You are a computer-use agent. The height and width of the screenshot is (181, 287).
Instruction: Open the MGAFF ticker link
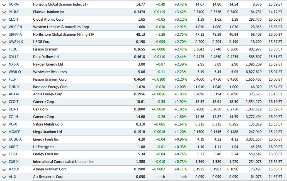pos(14,132)
